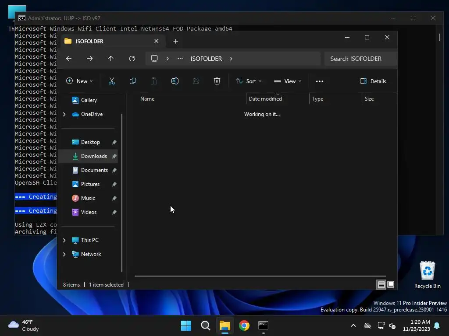
Task: Click the Copy icon in toolbar
Action: click(x=132, y=81)
